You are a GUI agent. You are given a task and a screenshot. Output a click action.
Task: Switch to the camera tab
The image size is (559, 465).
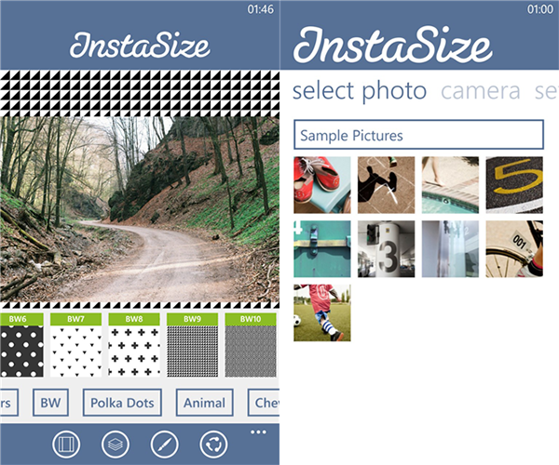coord(480,91)
